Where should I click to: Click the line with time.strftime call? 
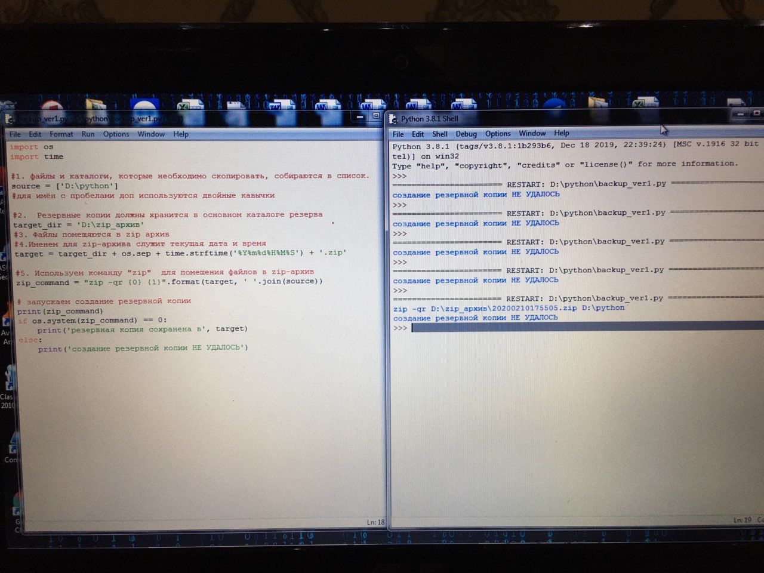point(180,253)
